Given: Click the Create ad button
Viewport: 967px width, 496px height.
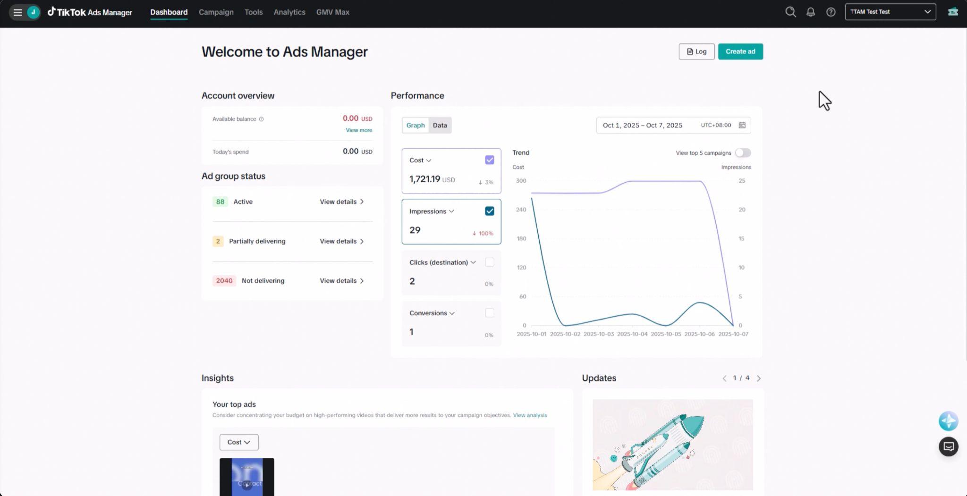Looking at the screenshot, I should (x=740, y=51).
